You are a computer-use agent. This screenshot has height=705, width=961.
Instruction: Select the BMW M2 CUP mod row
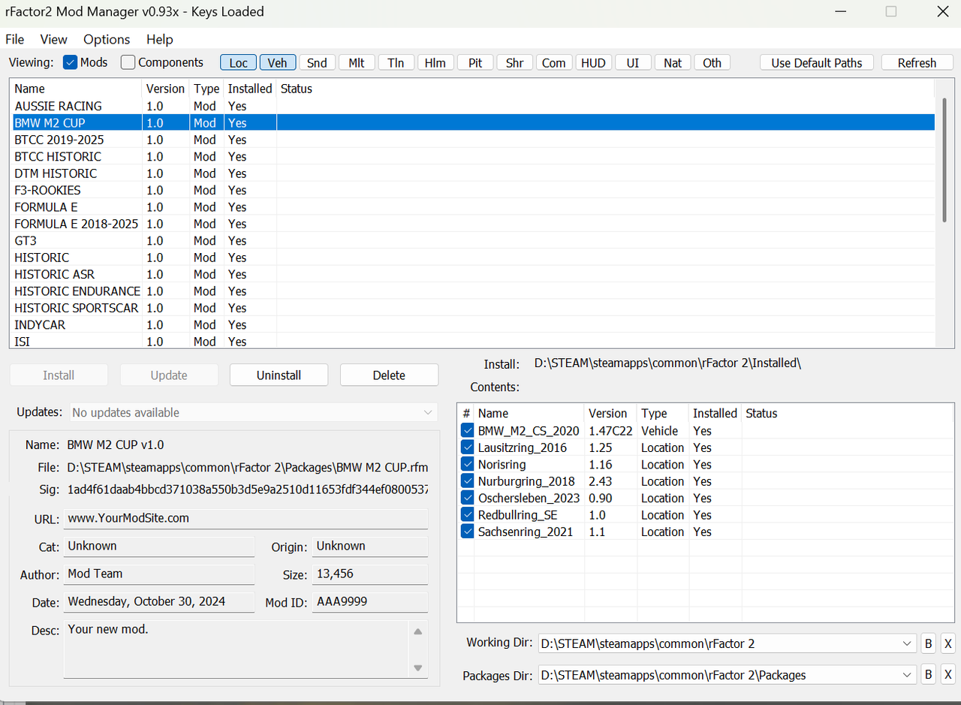[473, 122]
